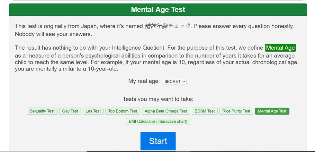The height and width of the screenshot is (152, 315).
Task: Click the BDSM Test link
Action: [x=204, y=111]
